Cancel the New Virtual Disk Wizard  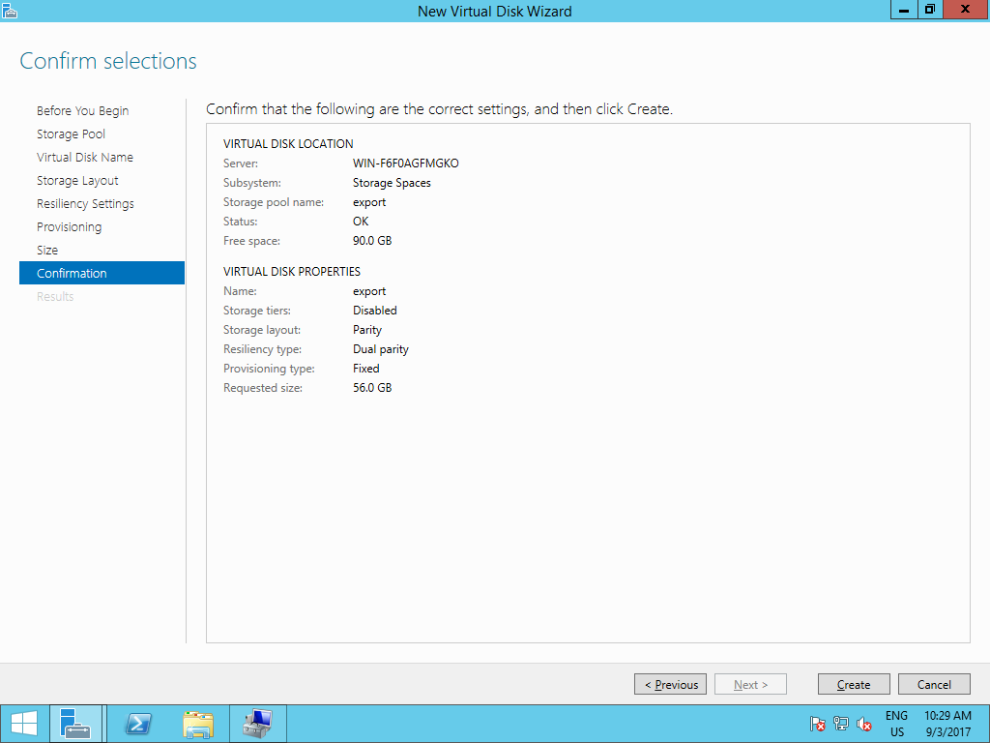(x=934, y=684)
